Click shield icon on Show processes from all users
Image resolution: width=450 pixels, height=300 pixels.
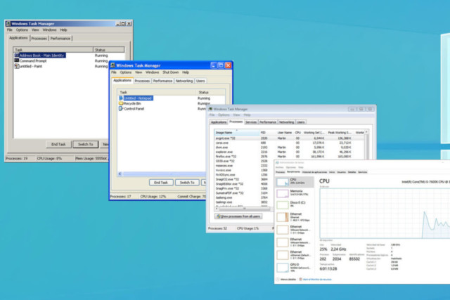(x=219, y=216)
